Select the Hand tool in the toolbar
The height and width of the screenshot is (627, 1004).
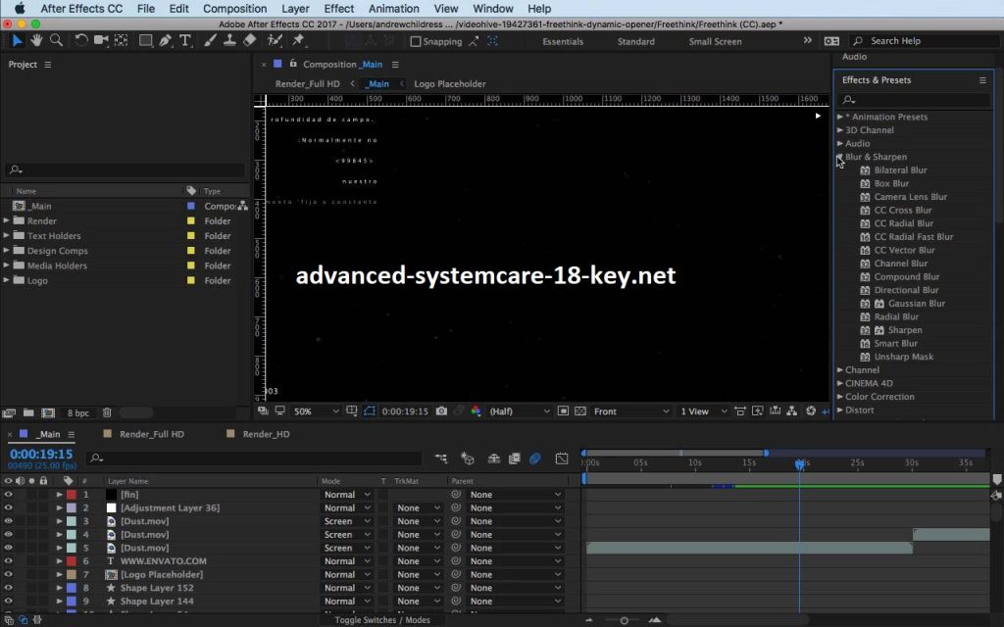37,40
